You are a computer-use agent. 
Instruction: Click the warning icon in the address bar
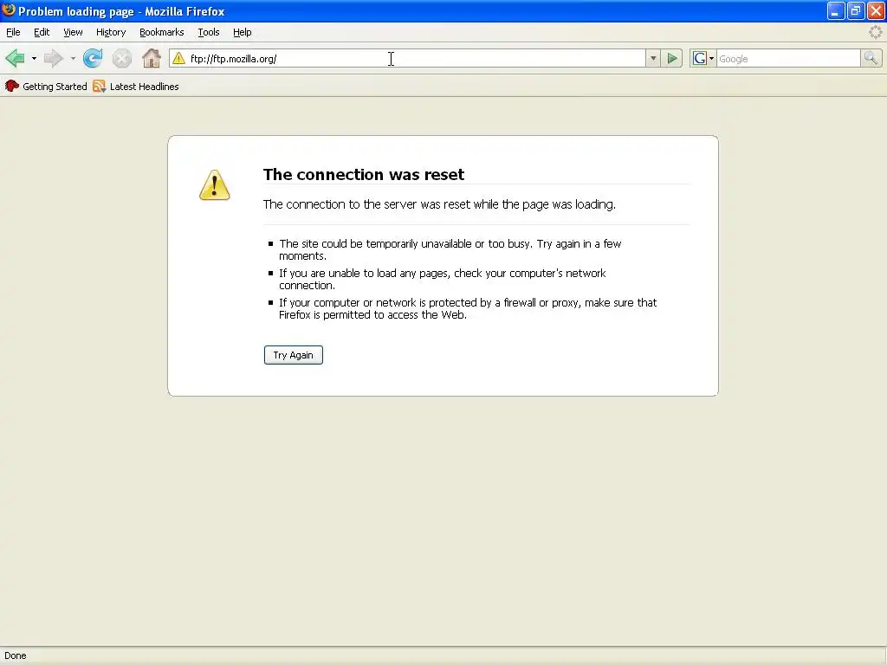point(178,58)
